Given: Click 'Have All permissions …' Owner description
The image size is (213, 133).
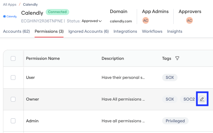Looking at the screenshot, I should pyautogui.click(x=123, y=99).
